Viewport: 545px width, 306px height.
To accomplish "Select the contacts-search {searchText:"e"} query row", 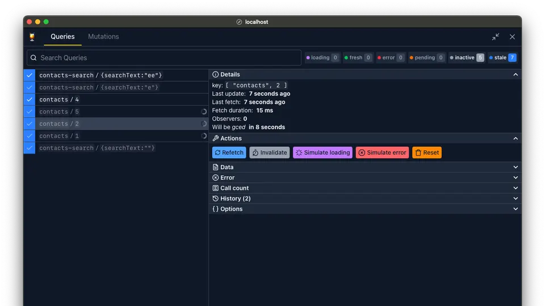I will 116,87.
